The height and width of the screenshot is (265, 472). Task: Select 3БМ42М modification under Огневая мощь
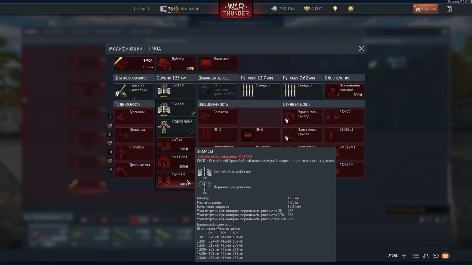[350, 170]
